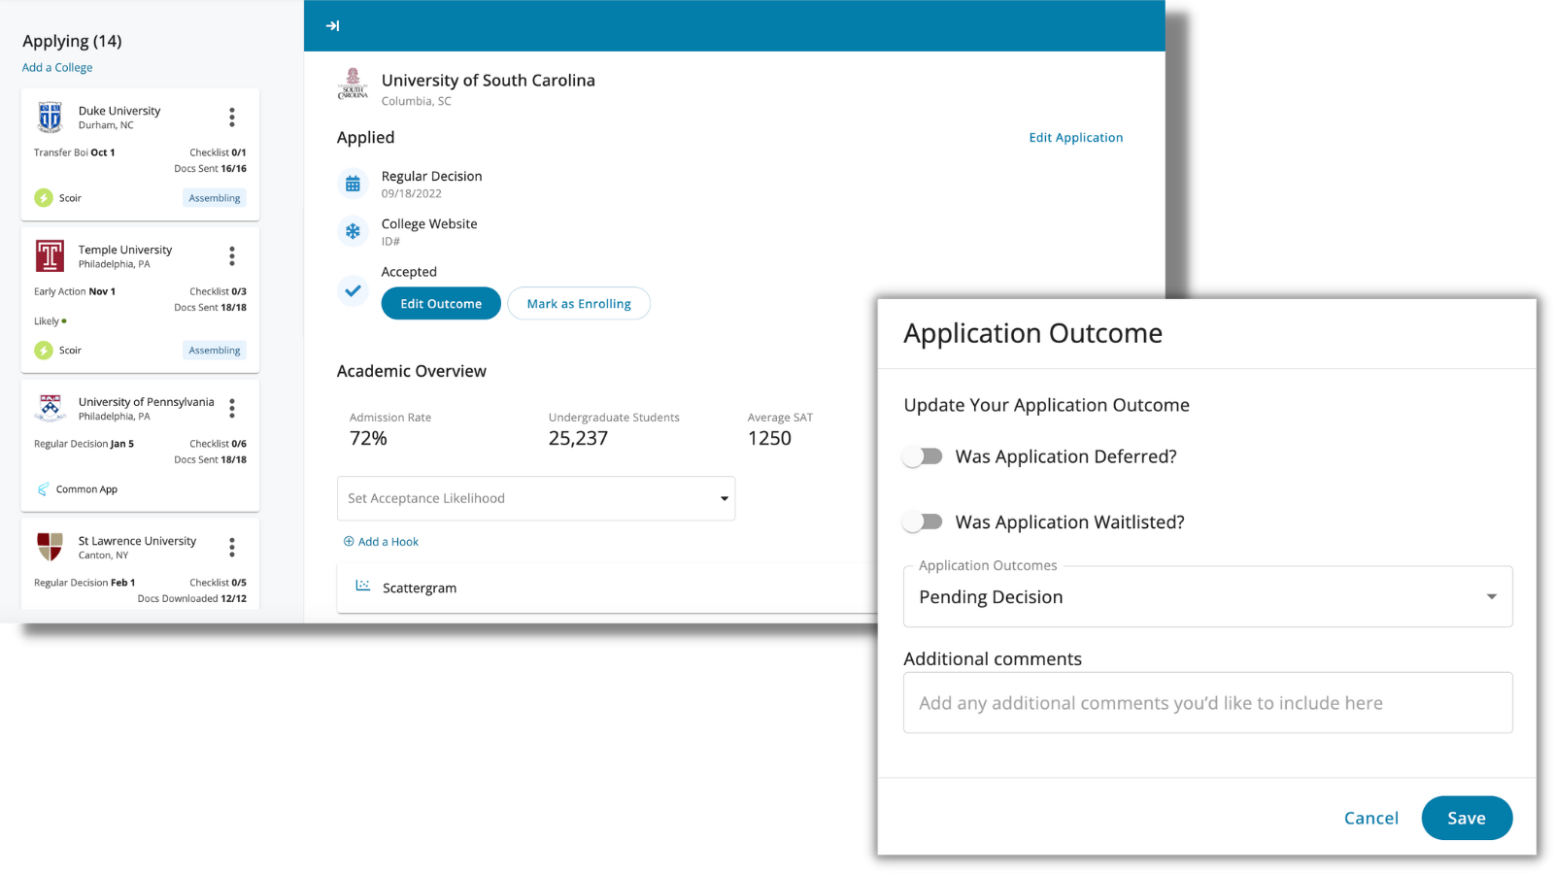Open University of Pennsylvania card options menu
This screenshot has height=874, width=1554.
[232, 408]
